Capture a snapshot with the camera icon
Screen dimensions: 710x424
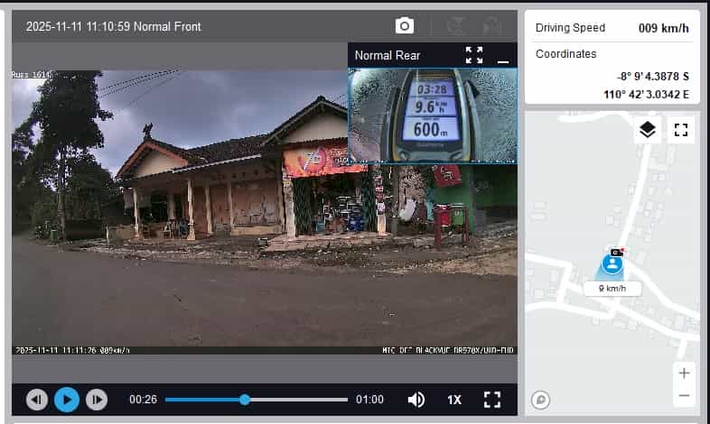405,26
